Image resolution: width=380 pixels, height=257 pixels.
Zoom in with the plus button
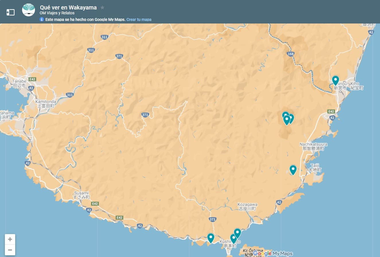(x=10, y=239)
